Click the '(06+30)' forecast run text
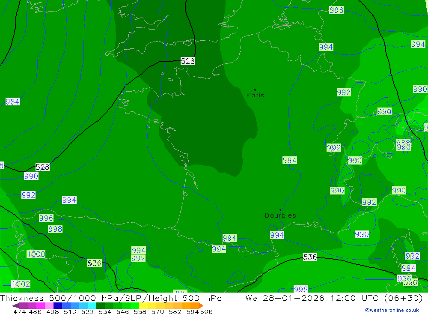Viewport: 428px width, 314px height. tap(404, 298)
